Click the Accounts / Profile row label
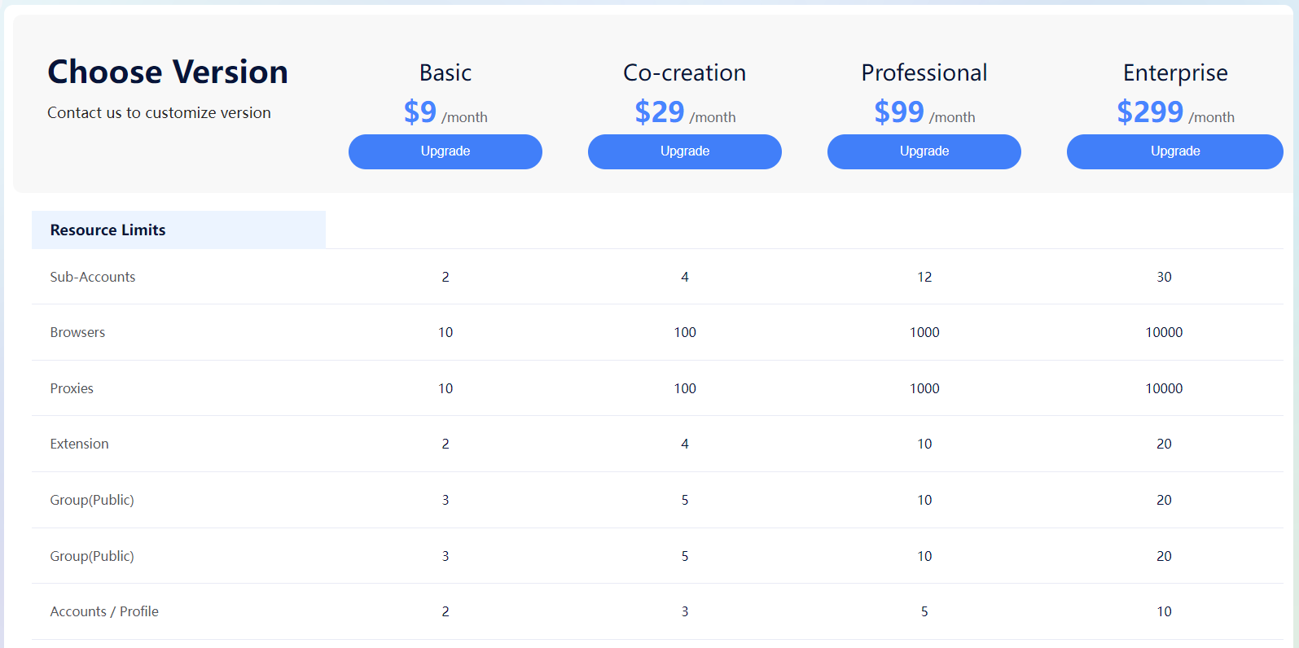This screenshot has width=1299, height=648. pyautogui.click(x=104, y=611)
